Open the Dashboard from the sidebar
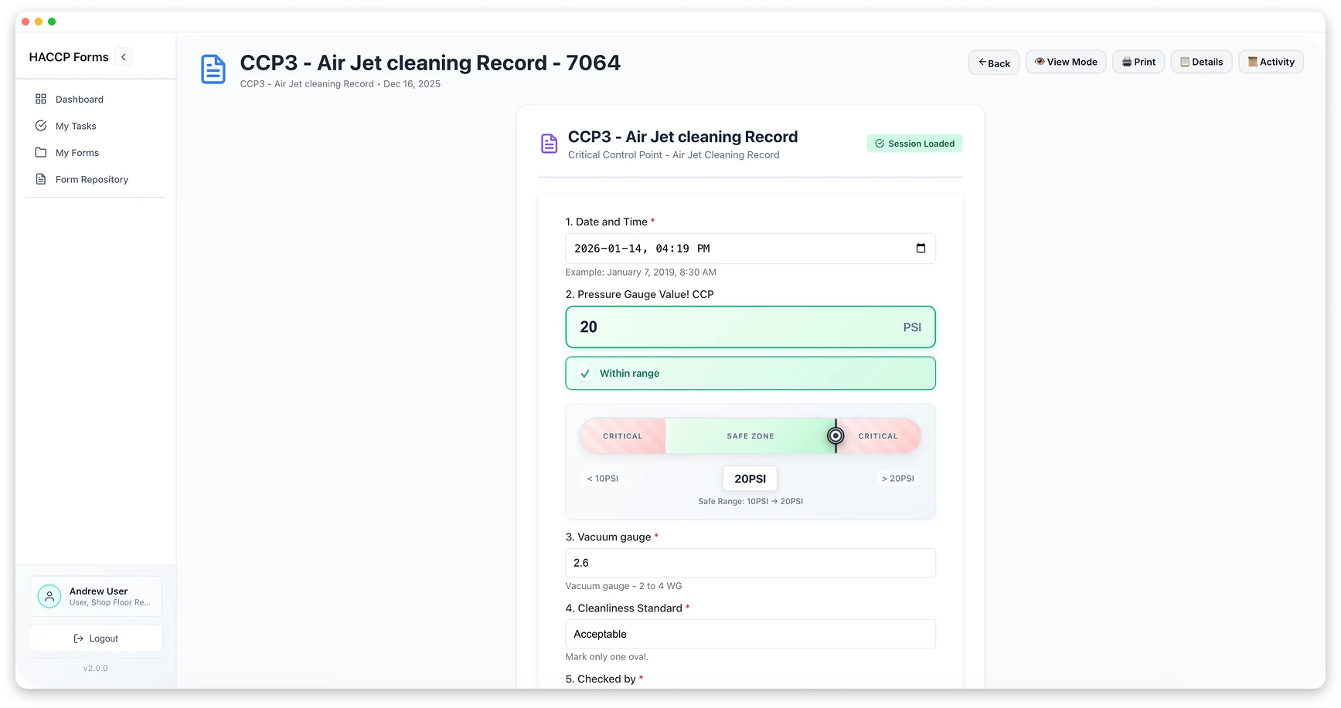The height and width of the screenshot is (708, 1341). pyautogui.click(x=79, y=99)
